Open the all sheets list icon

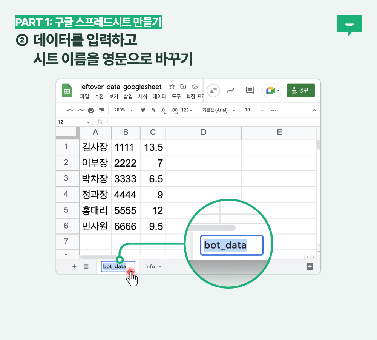click(x=86, y=266)
